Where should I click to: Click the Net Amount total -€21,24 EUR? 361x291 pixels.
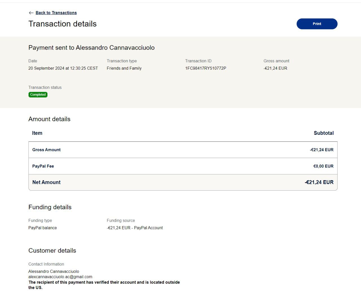319,182
